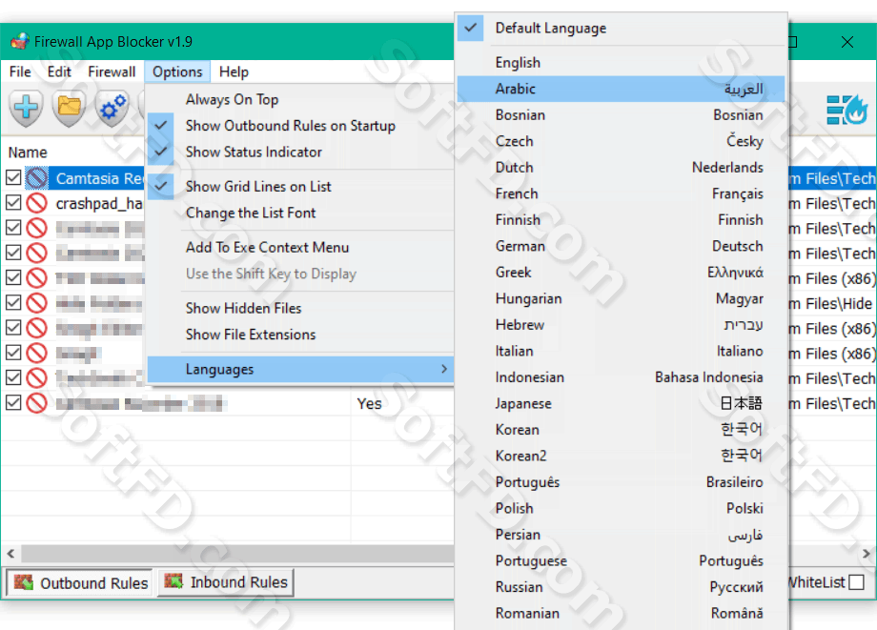
Task: Close the Options menu via its header
Action: (177, 72)
